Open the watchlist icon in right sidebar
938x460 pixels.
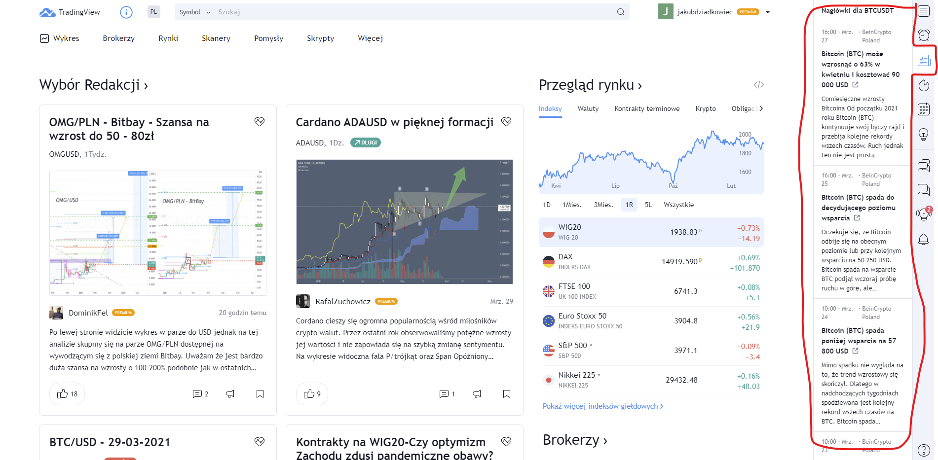click(924, 11)
